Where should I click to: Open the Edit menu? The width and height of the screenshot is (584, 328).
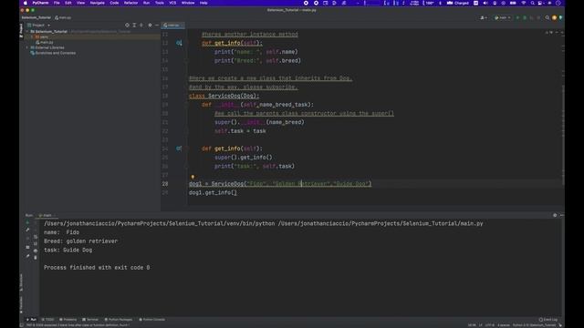coord(68,3)
